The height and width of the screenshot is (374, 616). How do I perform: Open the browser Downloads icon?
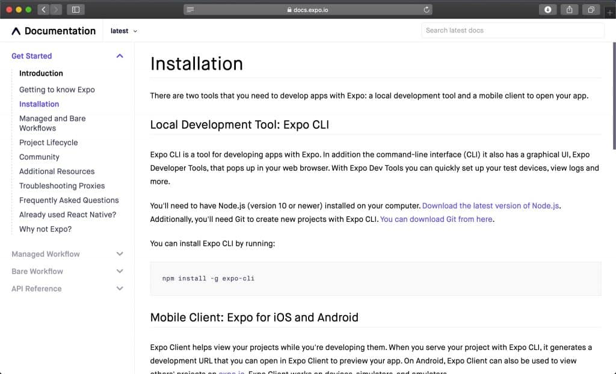pyautogui.click(x=547, y=10)
